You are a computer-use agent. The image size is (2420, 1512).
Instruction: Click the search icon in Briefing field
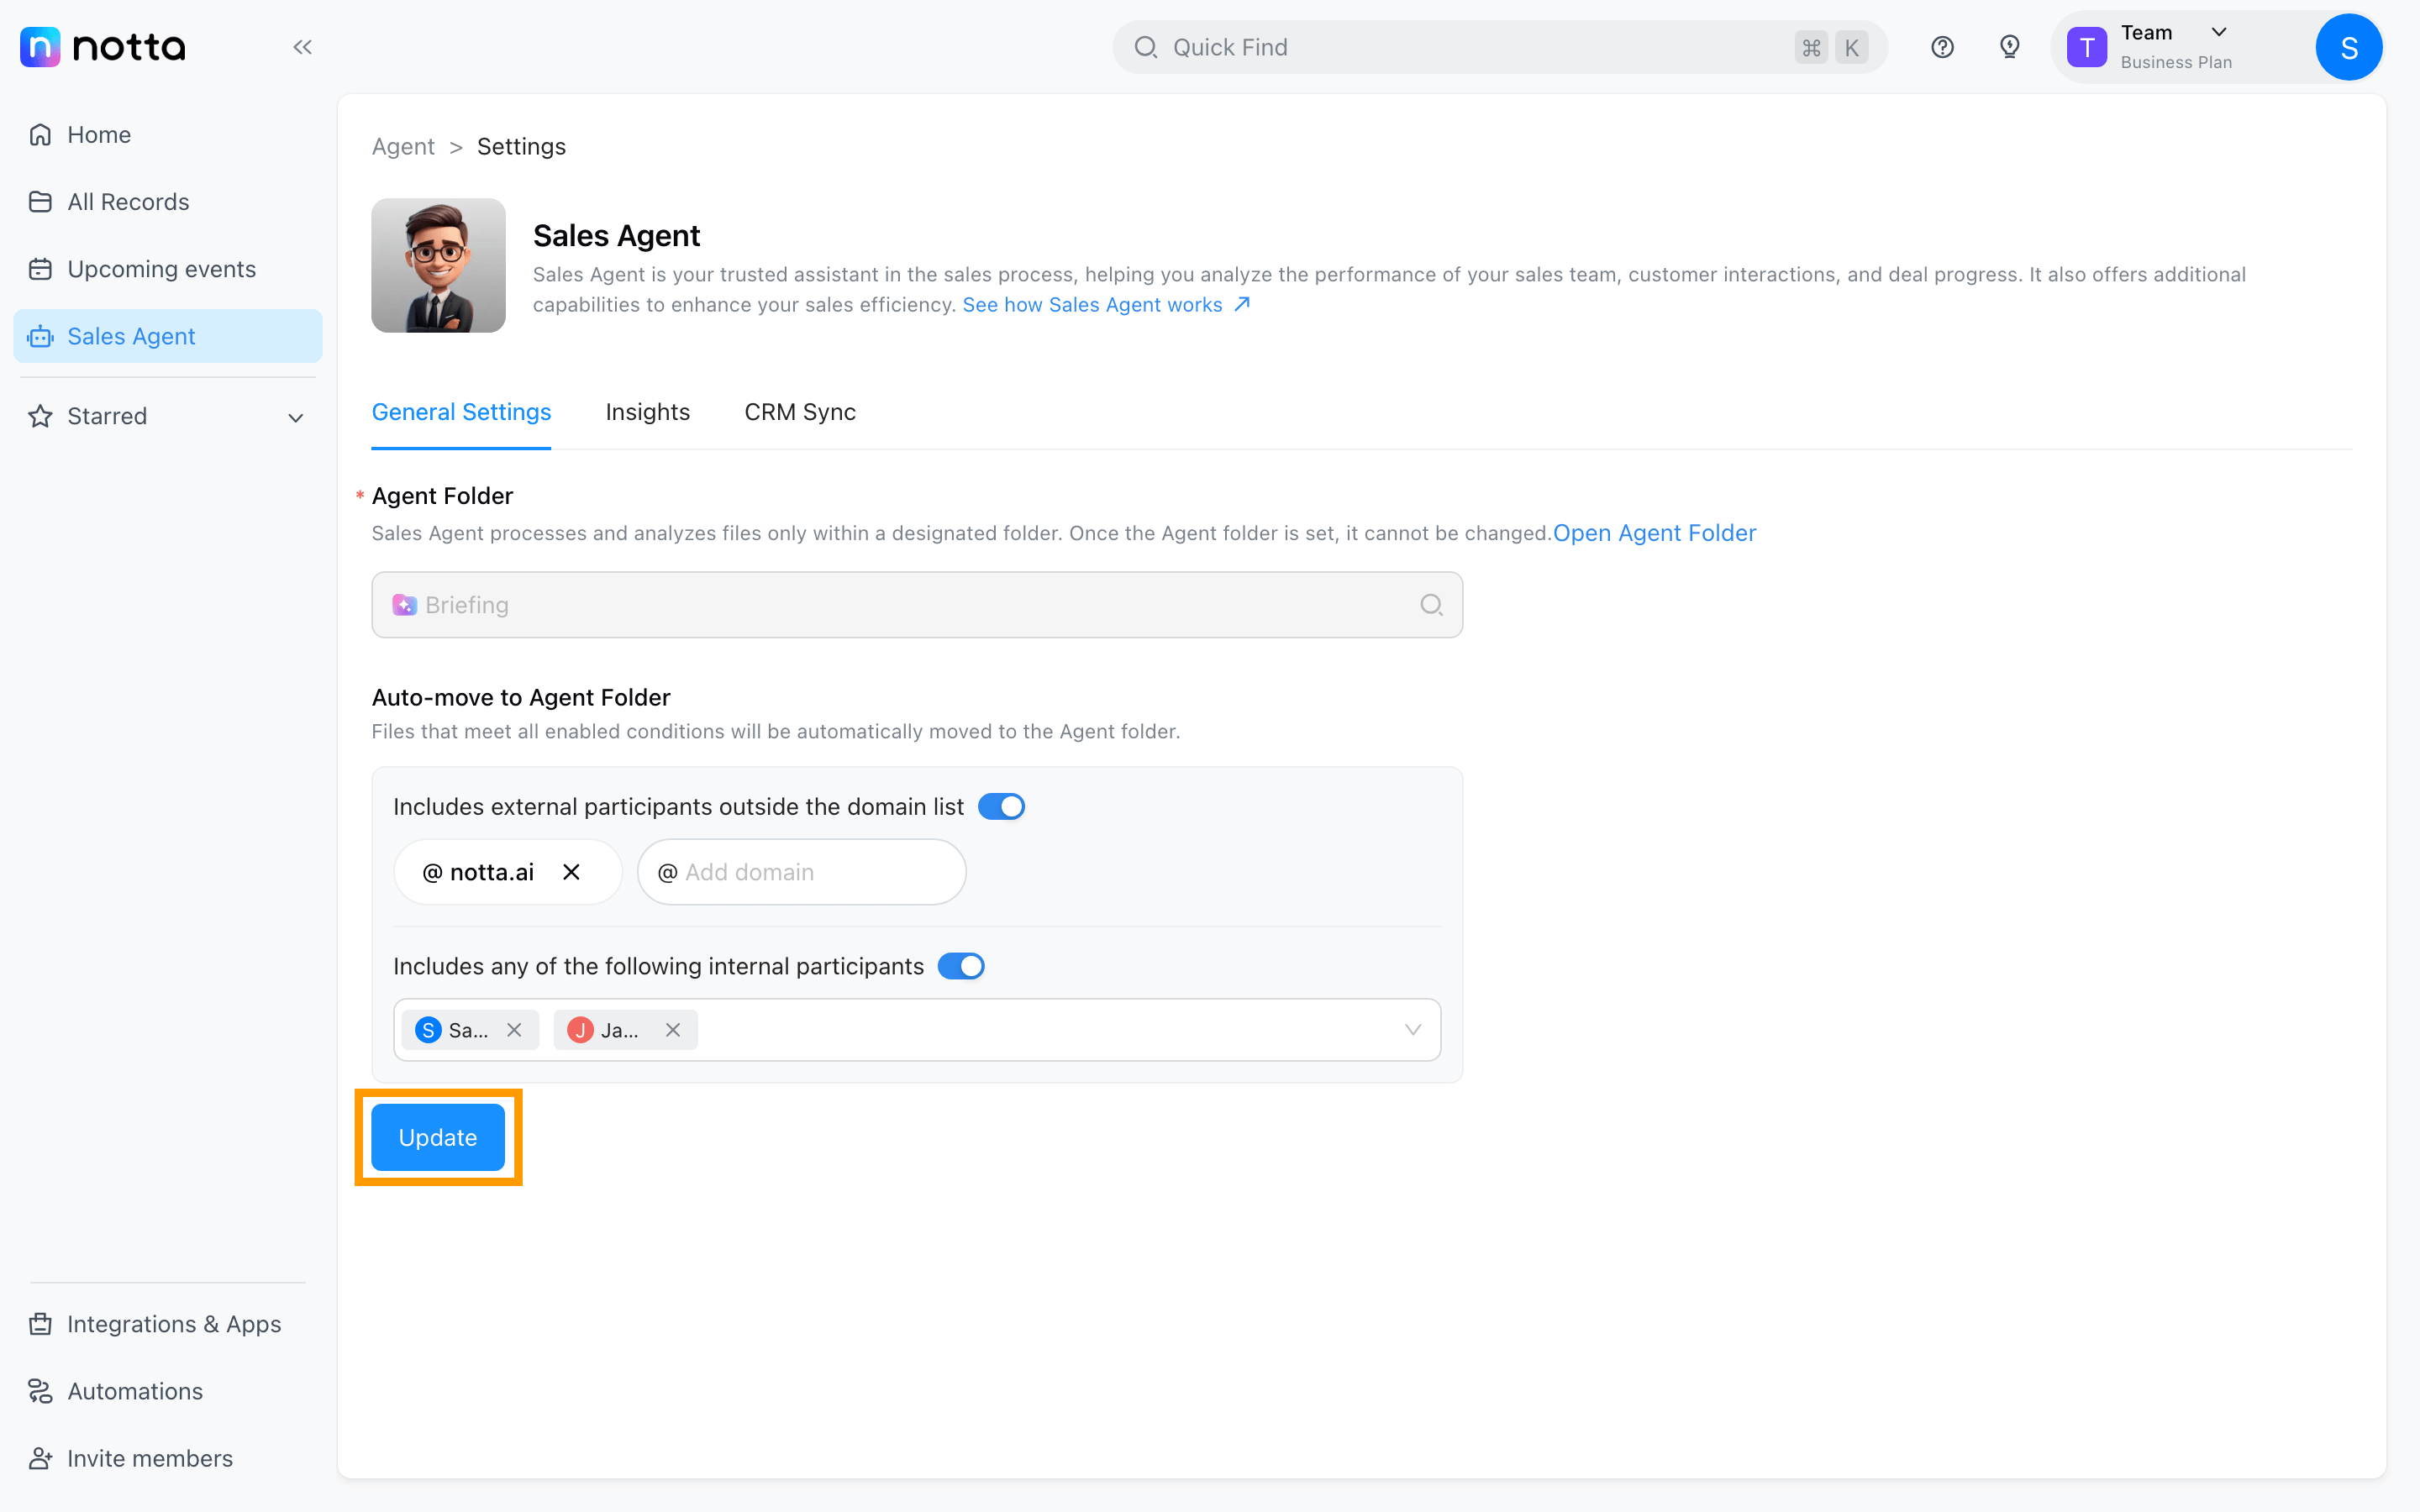point(1431,605)
